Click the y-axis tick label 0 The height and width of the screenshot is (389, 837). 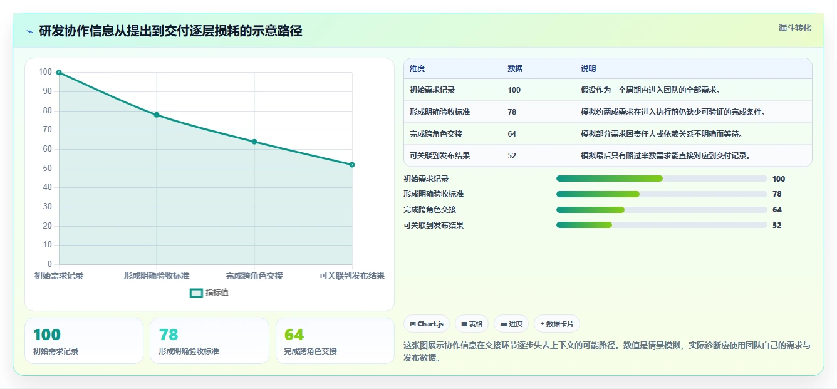[49, 264]
